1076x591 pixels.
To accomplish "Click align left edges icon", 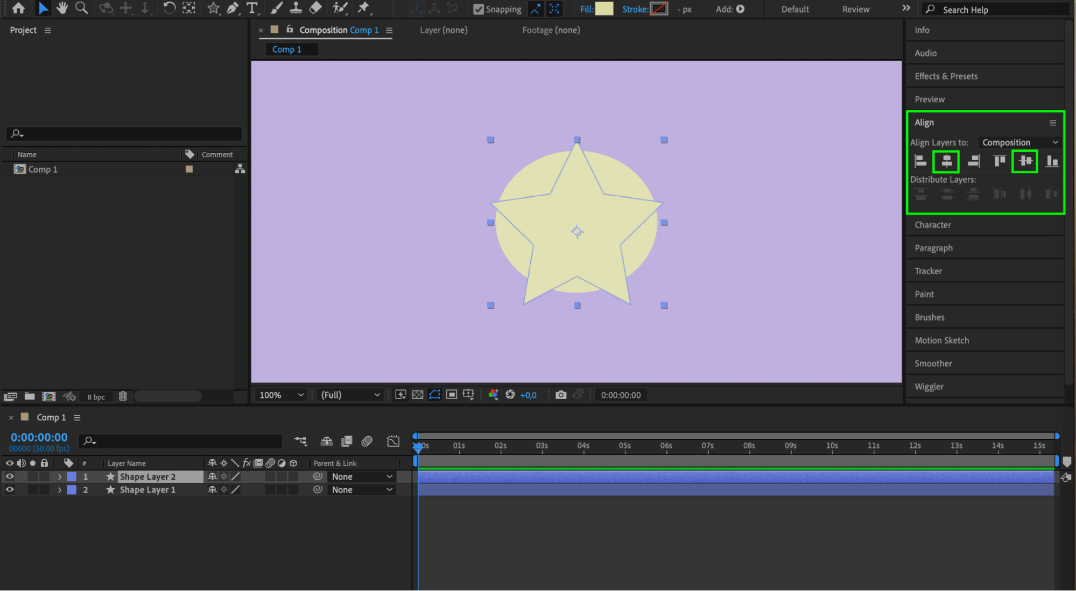I will coord(920,161).
